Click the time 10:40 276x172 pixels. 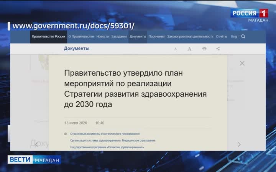pyautogui.click(x=100, y=123)
